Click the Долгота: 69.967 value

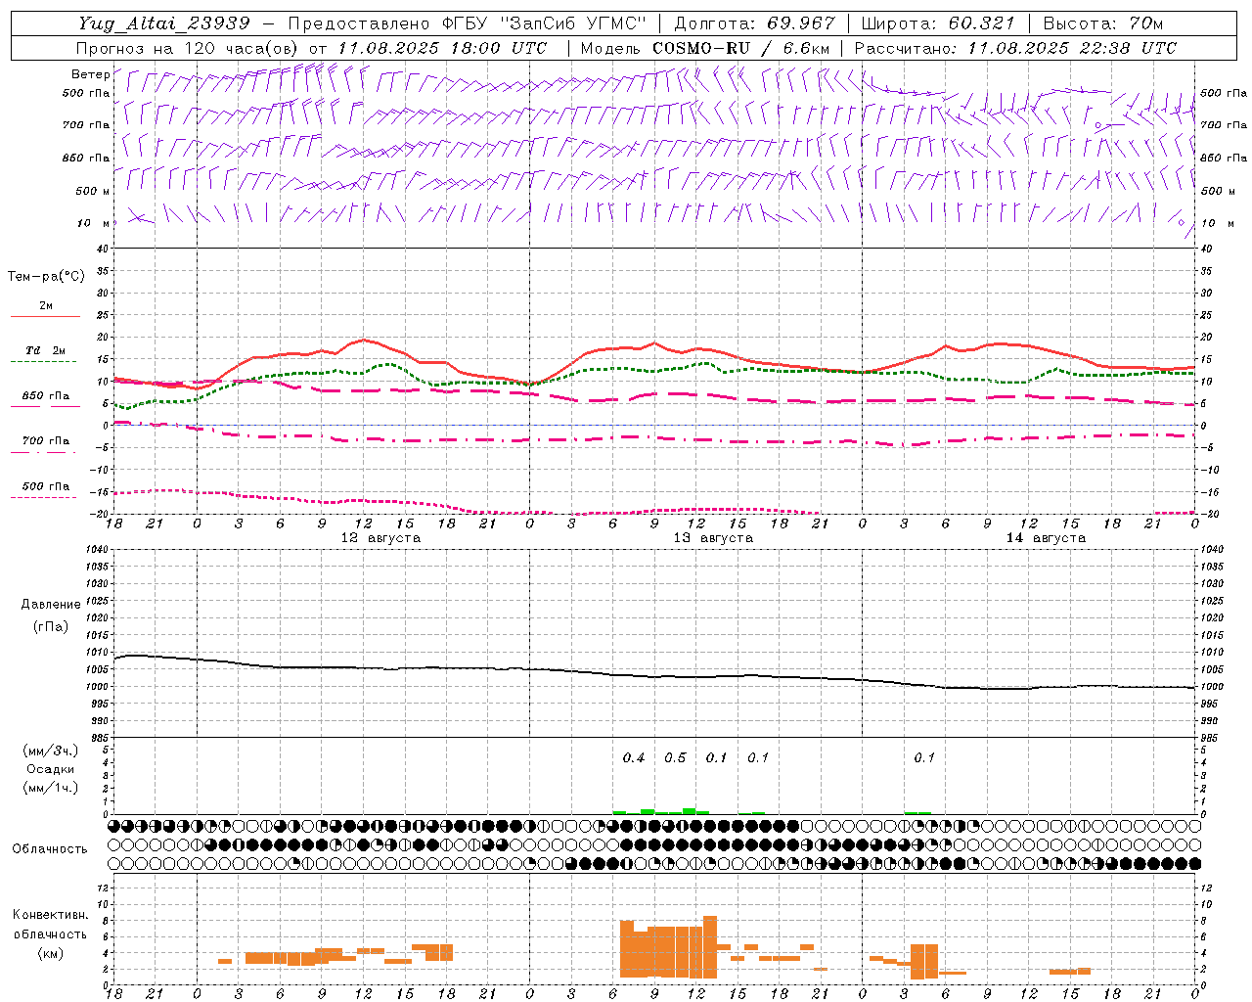pyautogui.click(x=755, y=23)
